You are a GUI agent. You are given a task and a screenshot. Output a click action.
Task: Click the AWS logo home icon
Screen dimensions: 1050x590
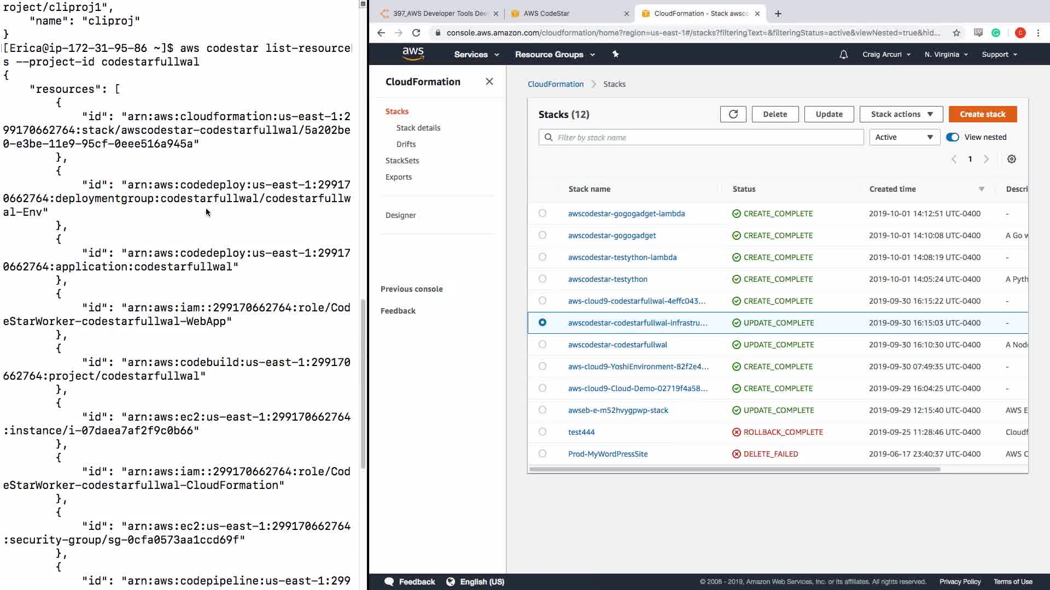[x=413, y=54]
